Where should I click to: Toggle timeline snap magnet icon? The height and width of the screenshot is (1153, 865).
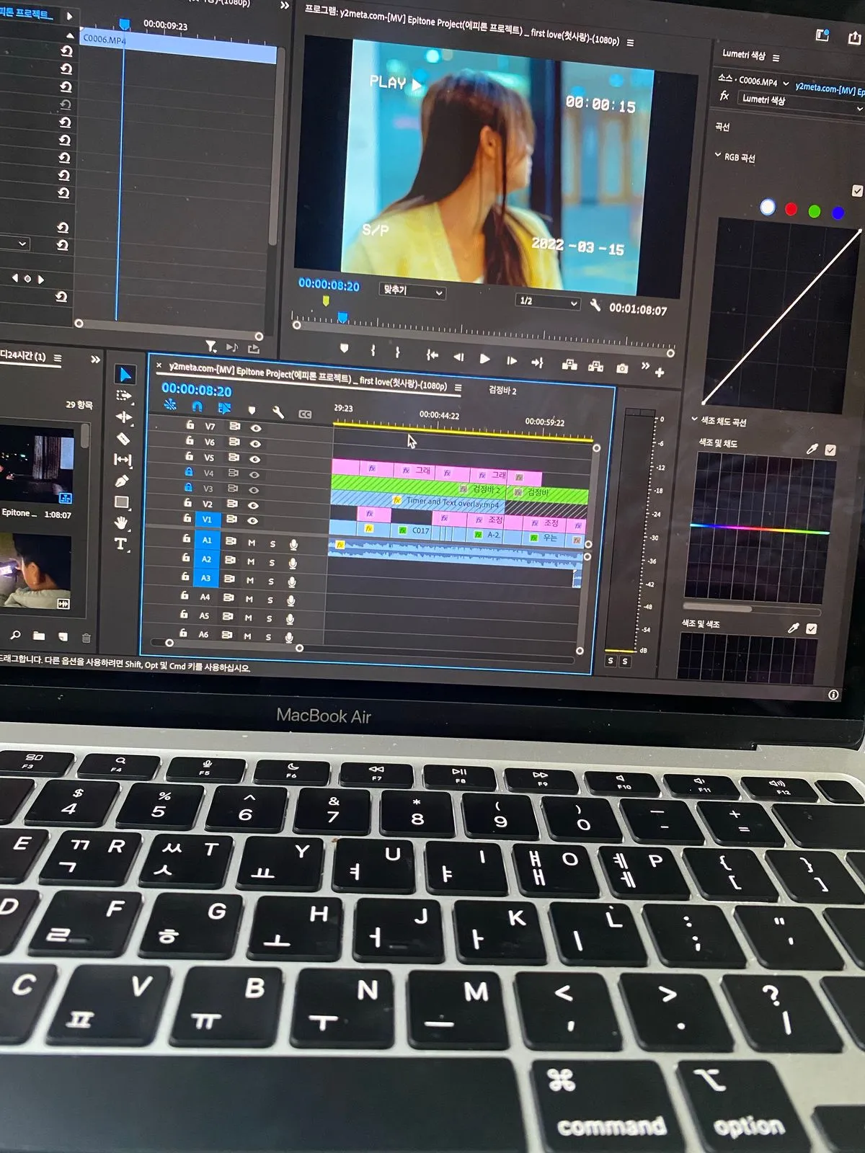click(197, 407)
